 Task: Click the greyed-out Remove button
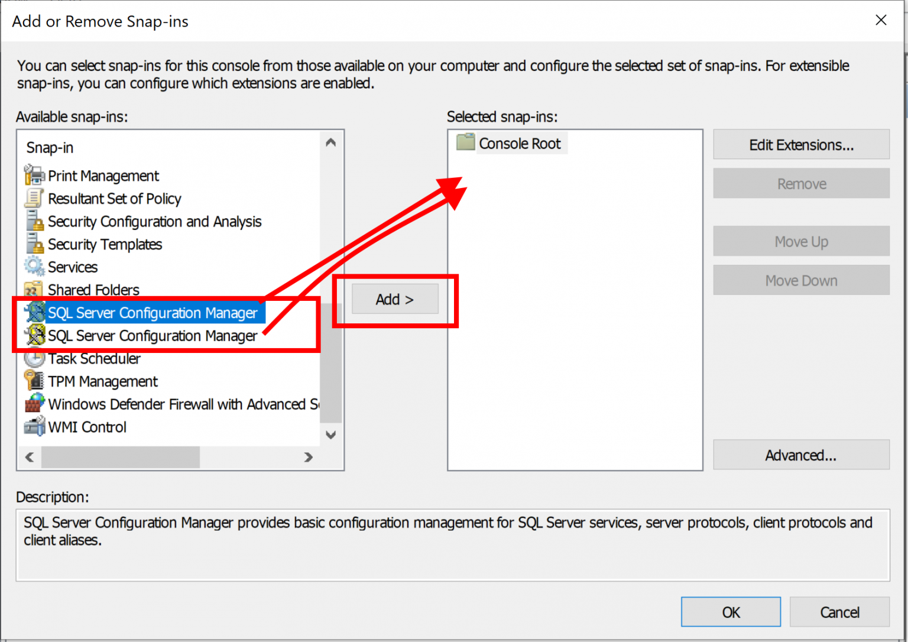[801, 184]
